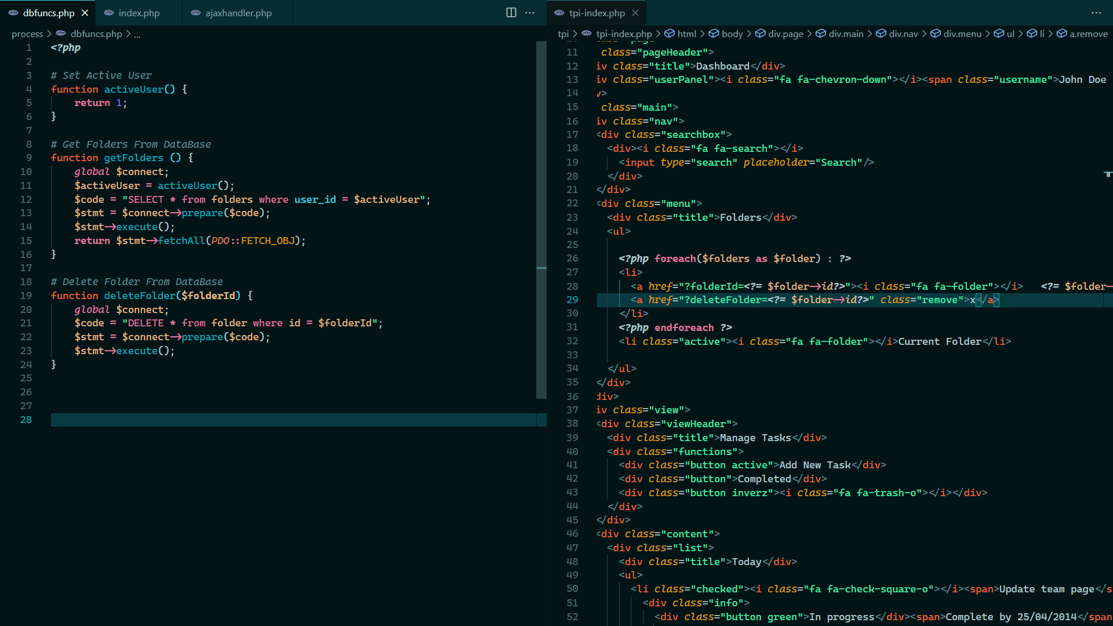
Task: Select div.nav breadcrumb element
Action: click(x=903, y=34)
